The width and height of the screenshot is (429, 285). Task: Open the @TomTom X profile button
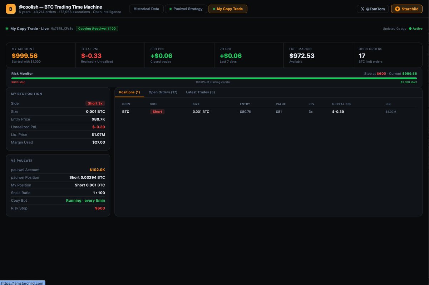(x=373, y=9)
